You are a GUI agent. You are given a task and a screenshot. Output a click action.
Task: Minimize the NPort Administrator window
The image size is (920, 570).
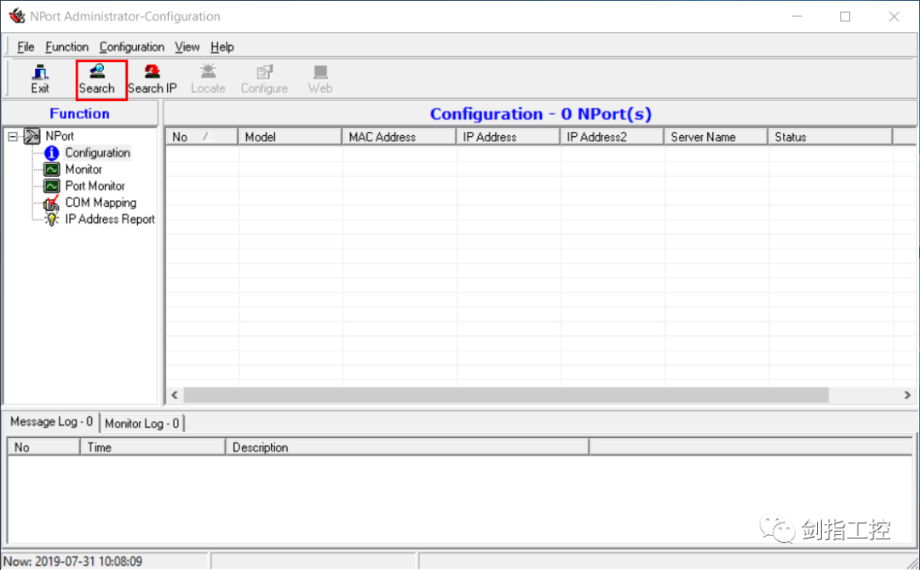click(796, 16)
